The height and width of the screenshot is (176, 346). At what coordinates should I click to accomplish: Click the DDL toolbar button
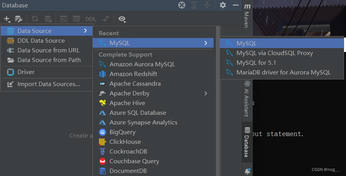(x=91, y=19)
